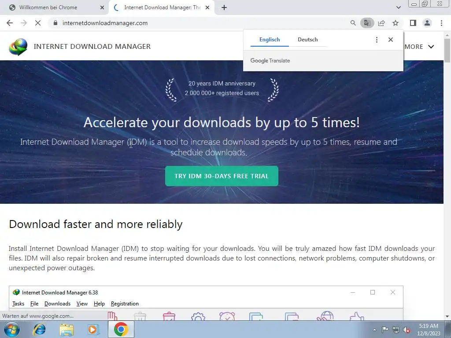Image resolution: width=451 pixels, height=338 pixels.
Task: Click the IDM globe logo
Action: click(18, 47)
